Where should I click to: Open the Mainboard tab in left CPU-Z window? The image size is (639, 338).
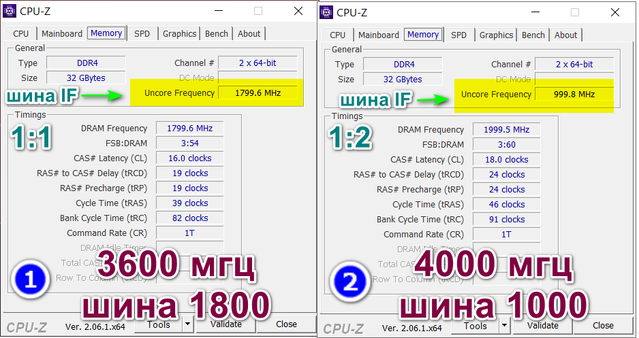[62, 34]
